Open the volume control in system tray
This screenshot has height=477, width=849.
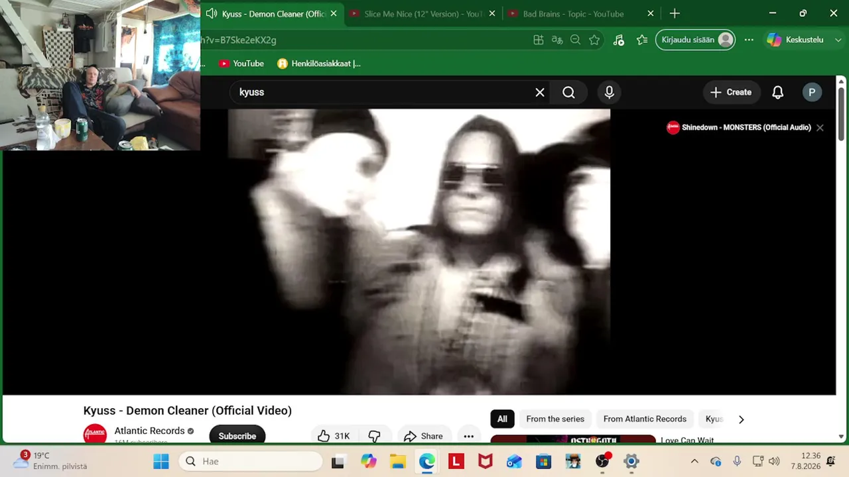coord(774,461)
